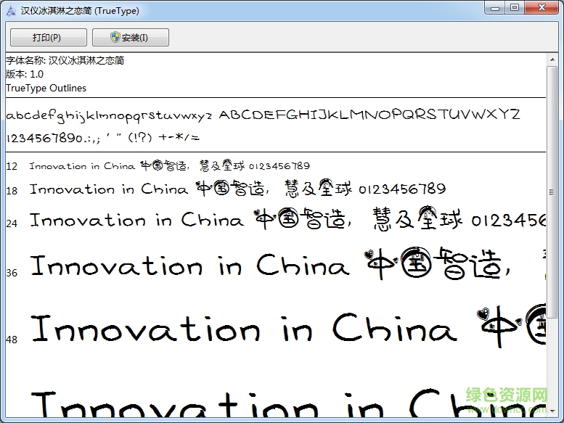Minimize the font viewer window
The height and width of the screenshot is (423, 564).
[x=495, y=7]
